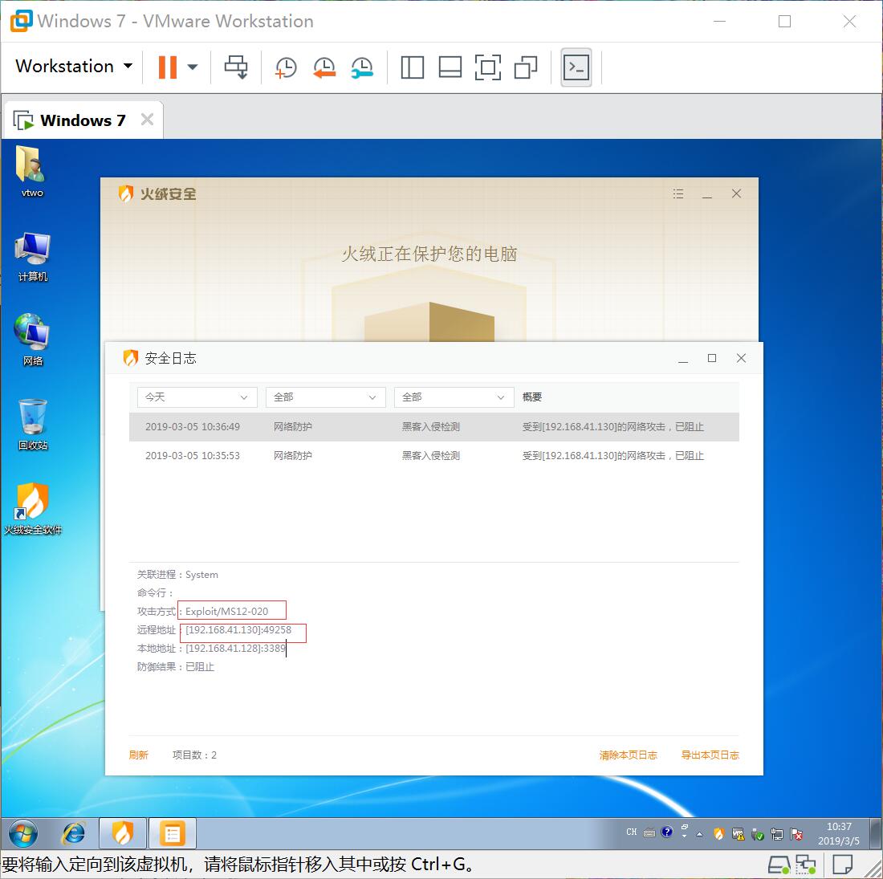
Task: Expand the power options arrow beside pause
Action: coord(193,67)
